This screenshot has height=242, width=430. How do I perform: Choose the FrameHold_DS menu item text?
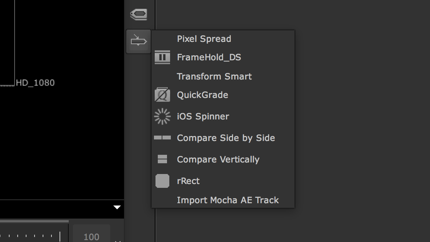[x=209, y=57]
